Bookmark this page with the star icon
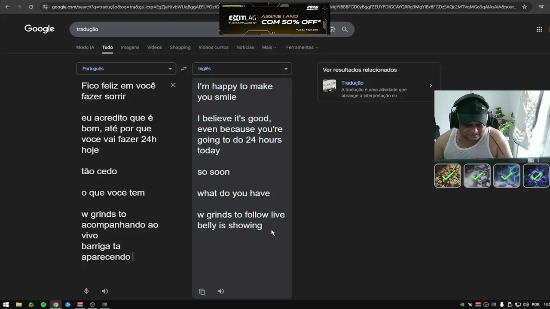 coord(524,7)
